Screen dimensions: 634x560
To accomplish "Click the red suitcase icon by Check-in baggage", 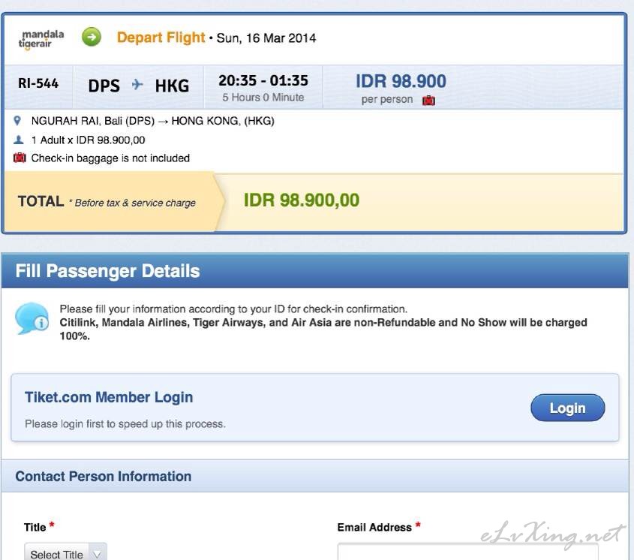I will tap(20, 158).
